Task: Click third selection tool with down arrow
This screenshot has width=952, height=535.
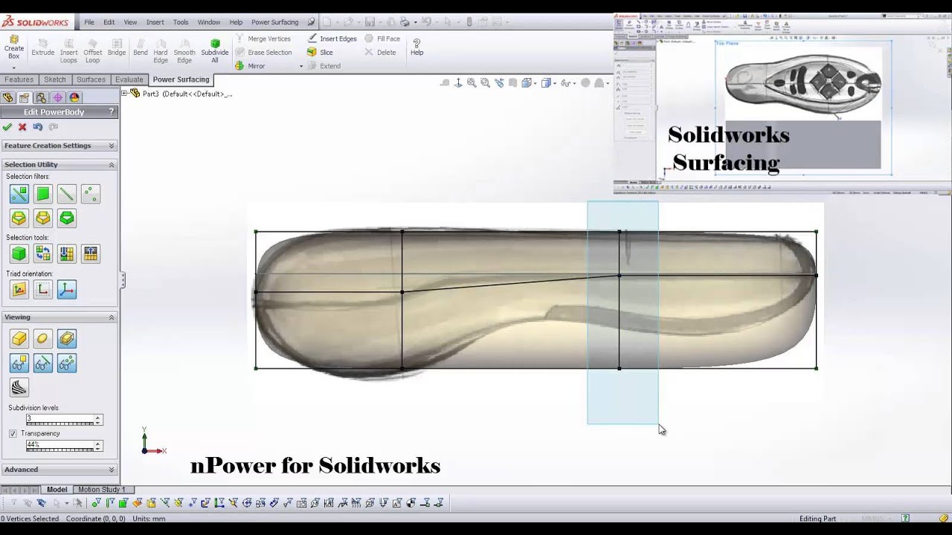Action: tap(67, 254)
